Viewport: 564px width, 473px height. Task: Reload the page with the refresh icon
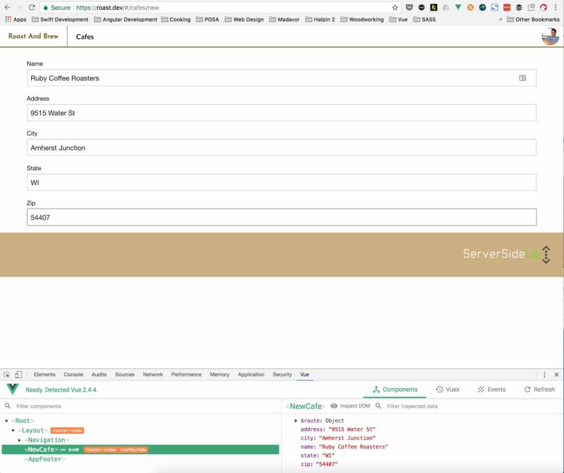pos(31,8)
